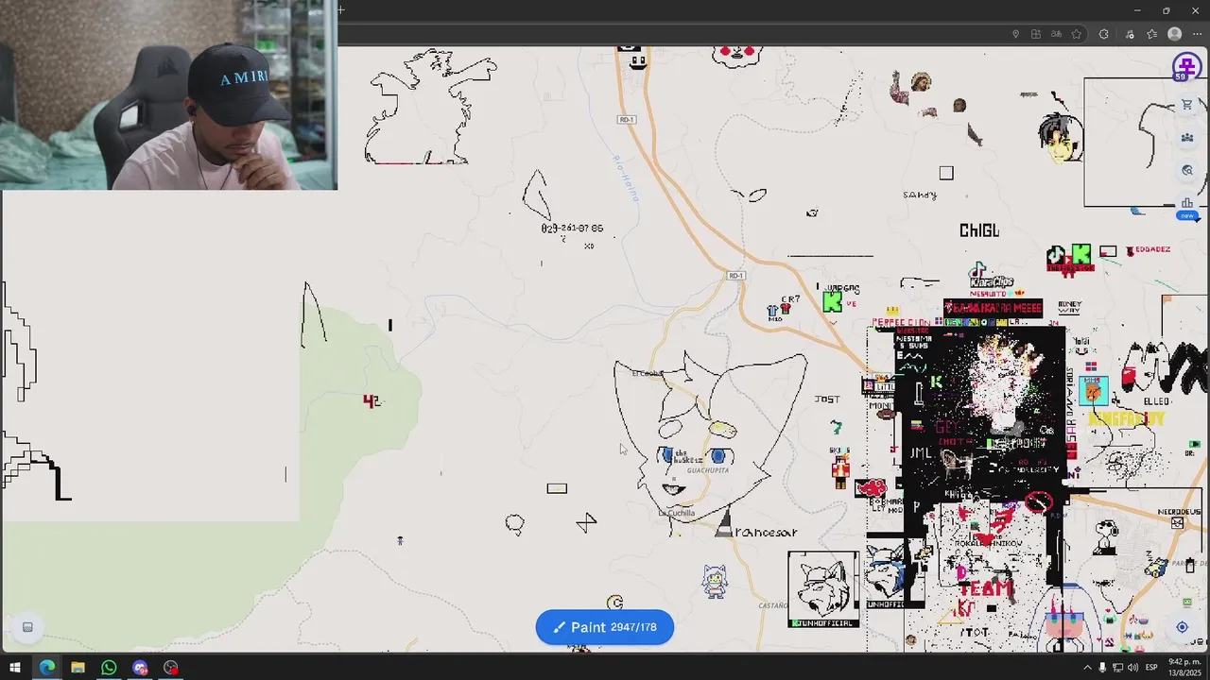Click the network icon in system tray
Viewport: 1210px width, 680px height.
click(1117, 668)
